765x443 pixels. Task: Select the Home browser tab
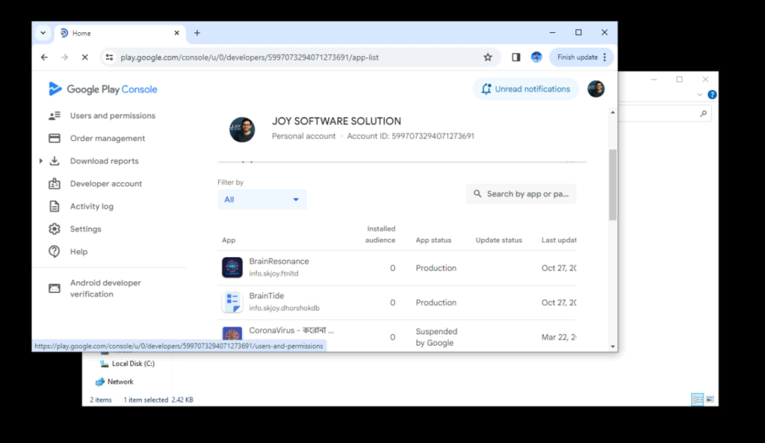tap(112, 33)
